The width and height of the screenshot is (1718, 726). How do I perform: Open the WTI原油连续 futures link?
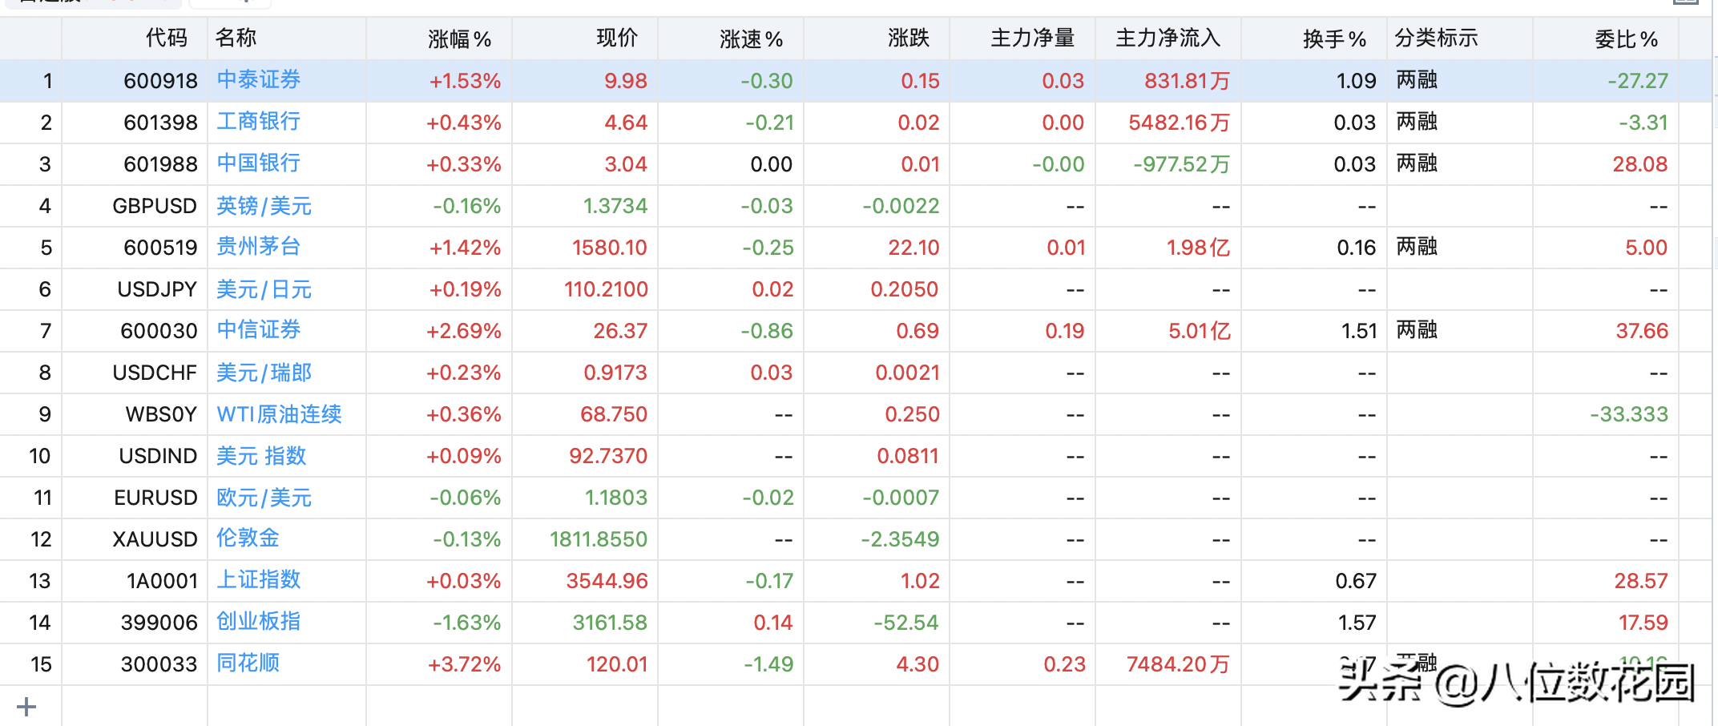[x=279, y=414]
